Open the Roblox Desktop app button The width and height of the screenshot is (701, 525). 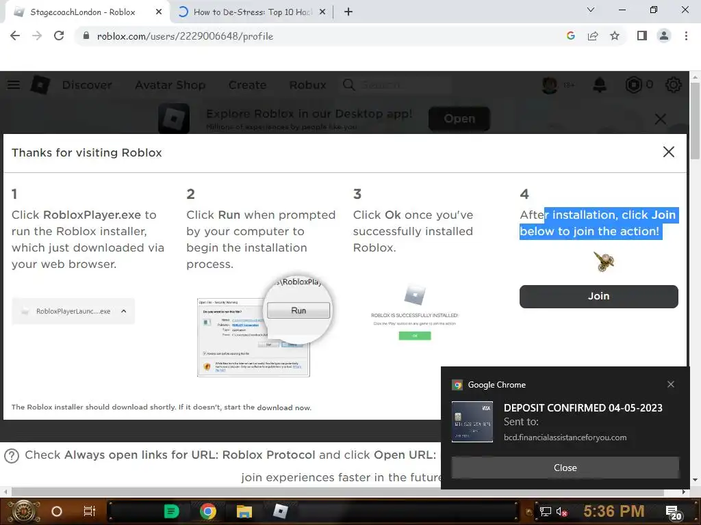(459, 119)
